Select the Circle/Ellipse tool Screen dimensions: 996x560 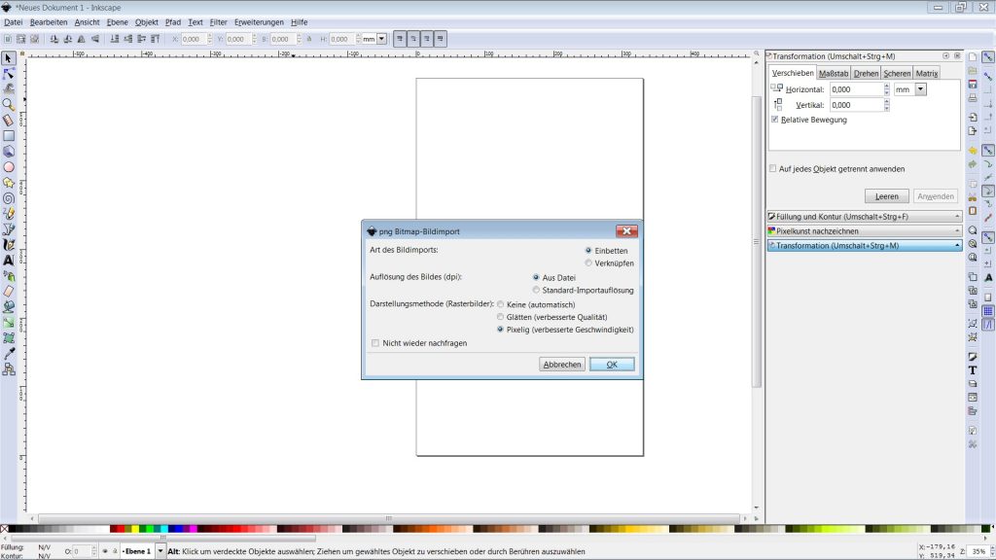tap(9, 166)
